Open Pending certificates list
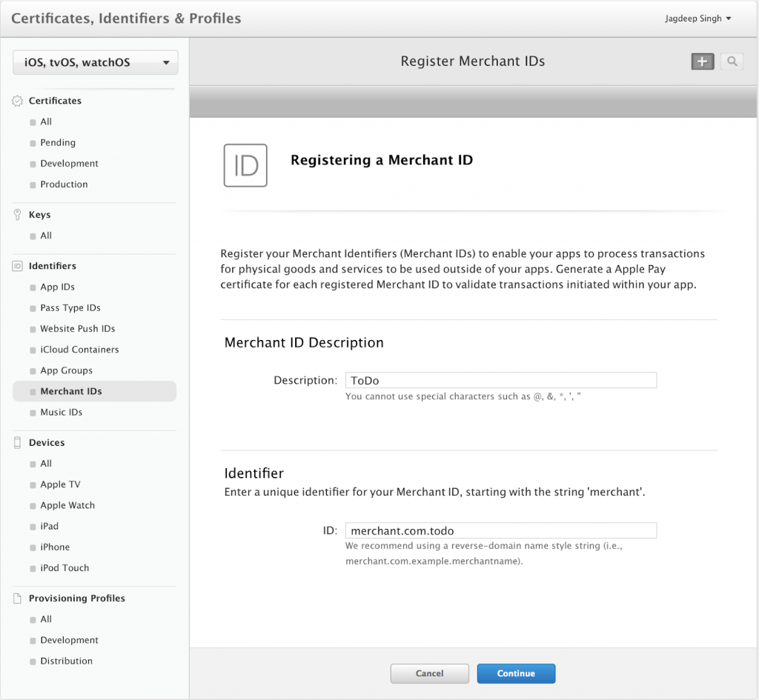759x700 pixels. tap(58, 142)
